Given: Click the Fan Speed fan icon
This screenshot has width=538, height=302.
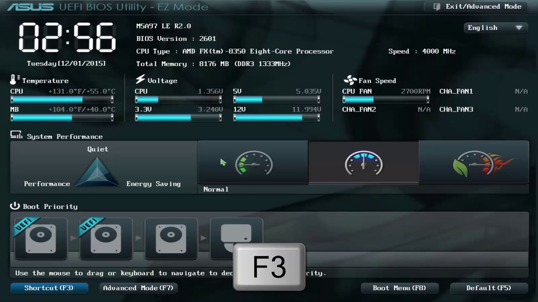Looking at the screenshot, I should click(x=350, y=80).
